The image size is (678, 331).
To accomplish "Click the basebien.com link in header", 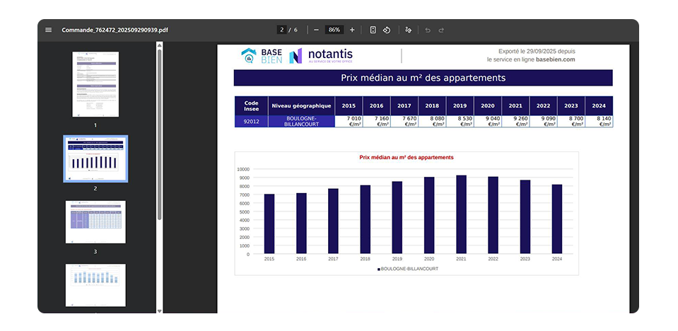I will [x=555, y=59].
